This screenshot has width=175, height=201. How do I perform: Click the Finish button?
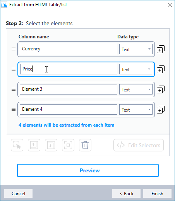pos(157,194)
